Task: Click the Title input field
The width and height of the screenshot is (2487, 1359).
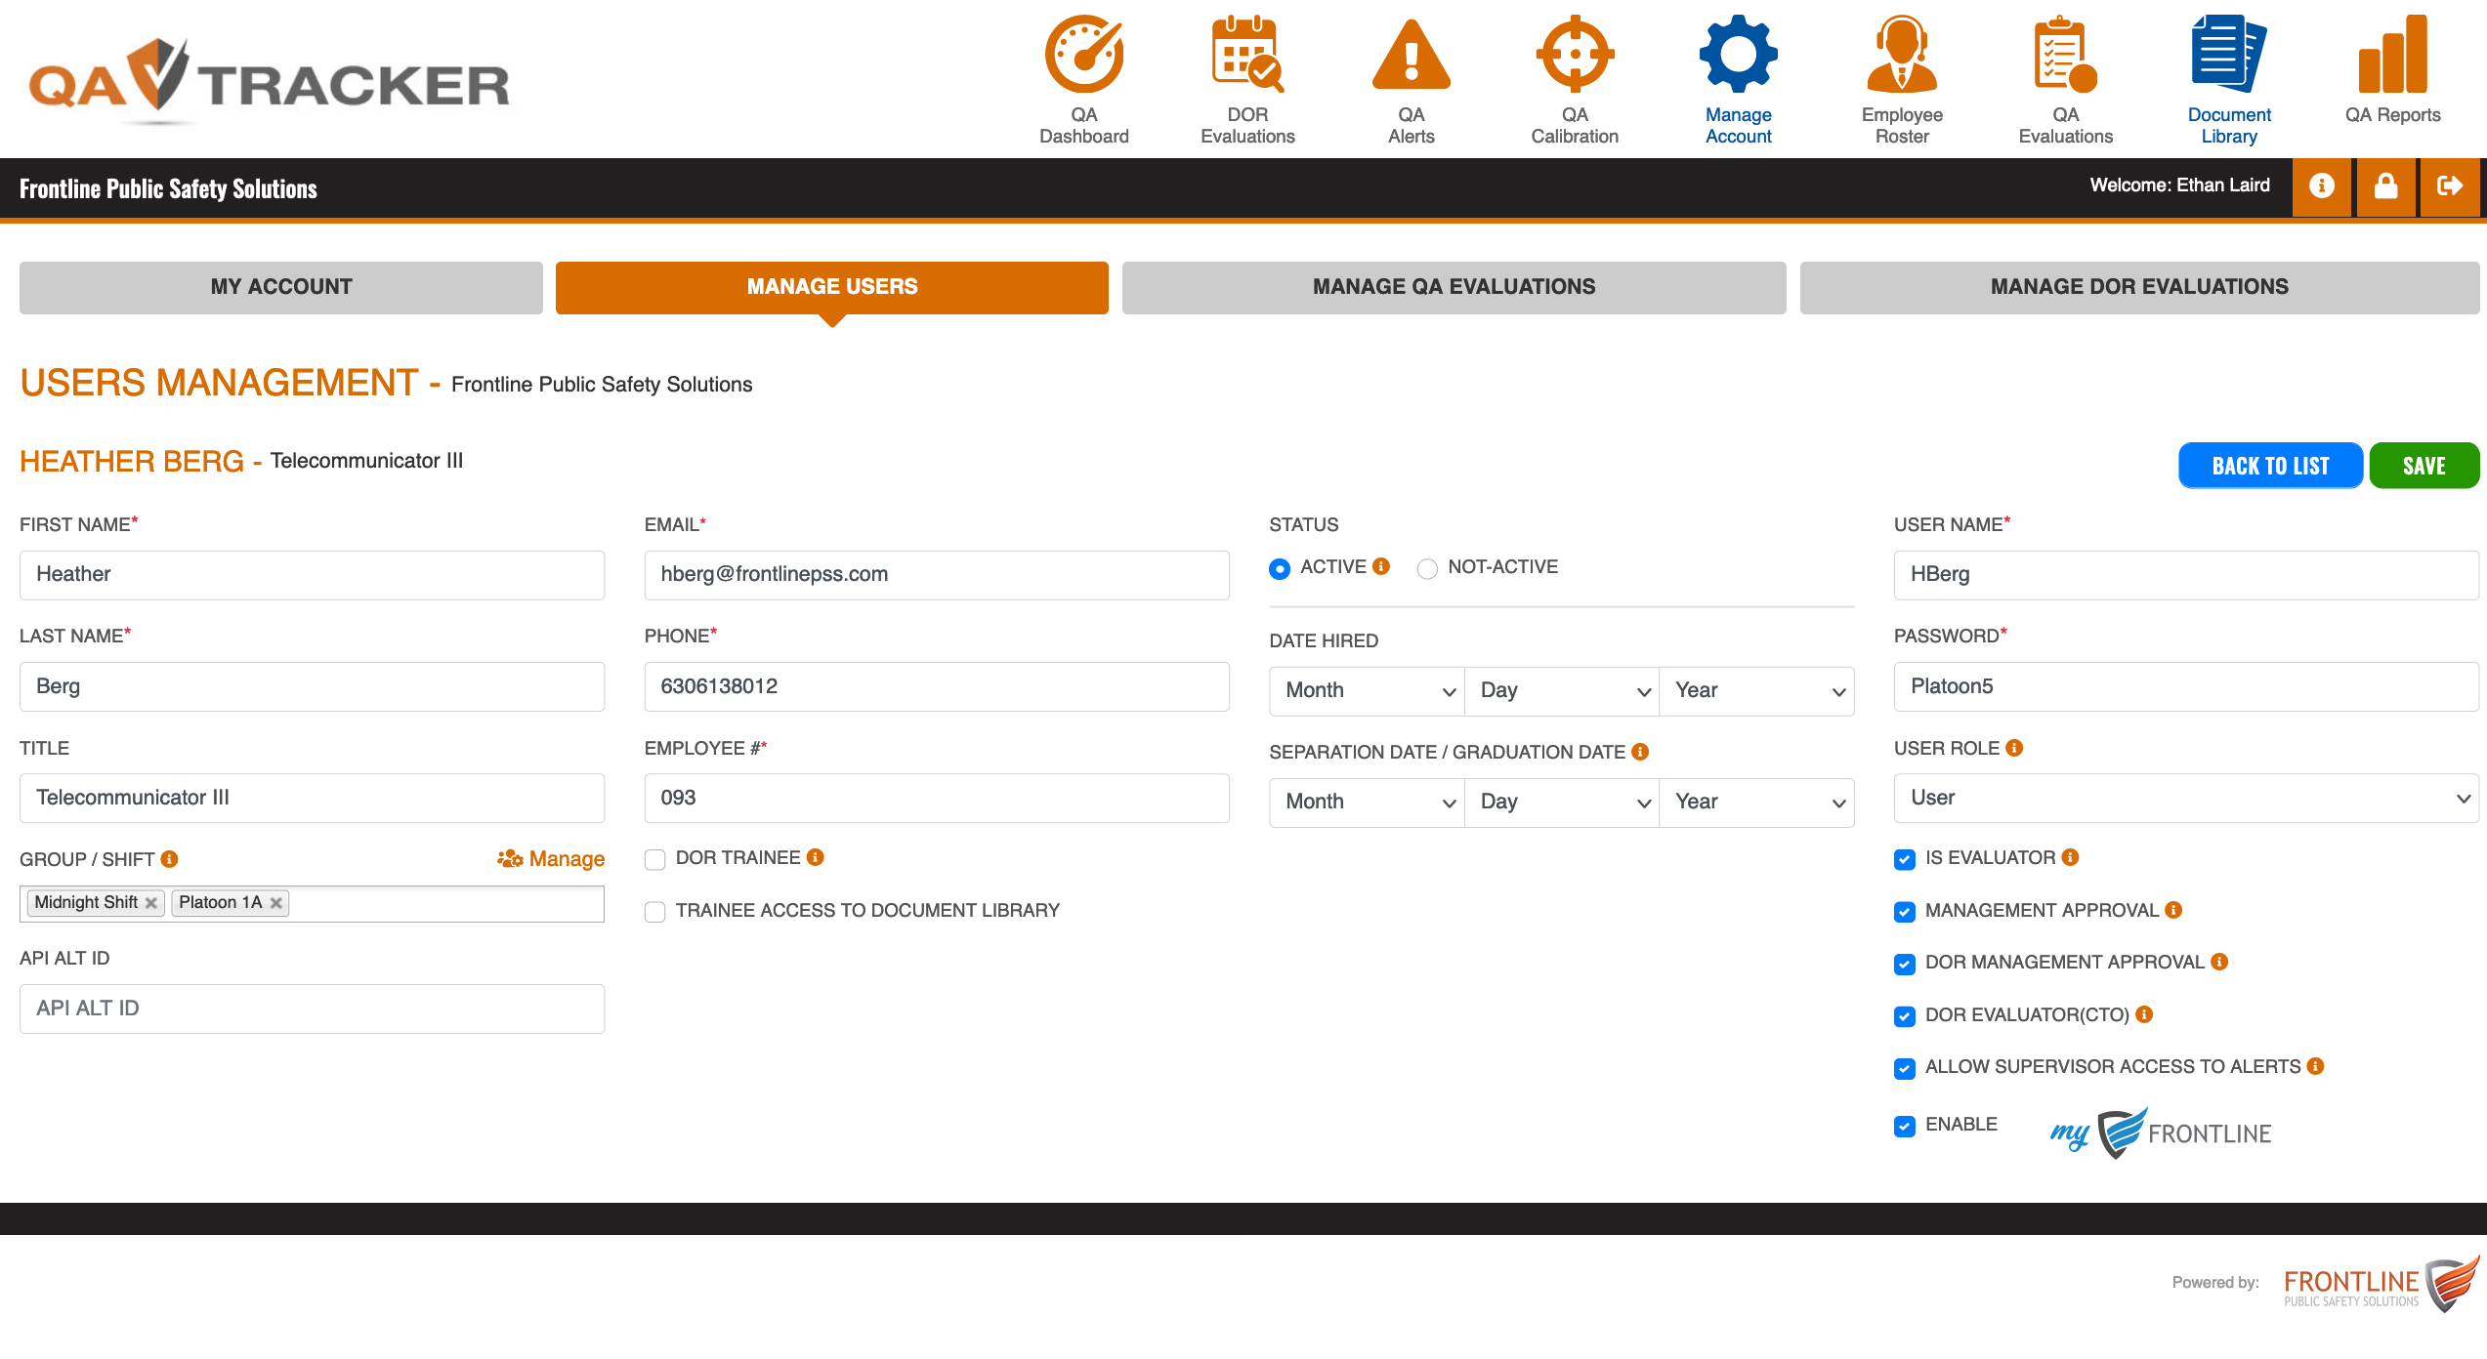Action: 312,799
